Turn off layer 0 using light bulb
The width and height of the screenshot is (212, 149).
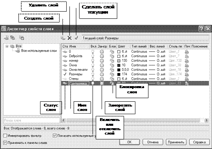coord(93,52)
